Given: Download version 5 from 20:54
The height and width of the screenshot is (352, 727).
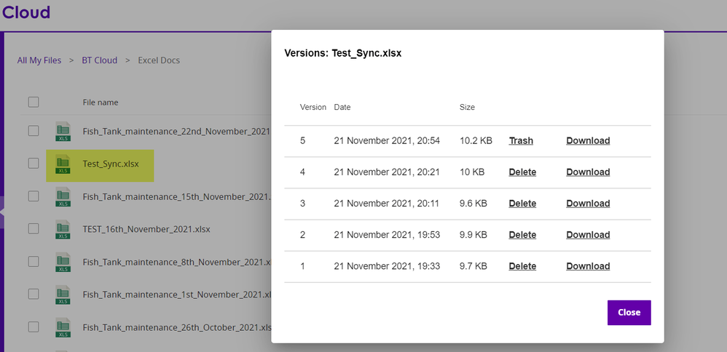Looking at the screenshot, I should (x=588, y=141).
